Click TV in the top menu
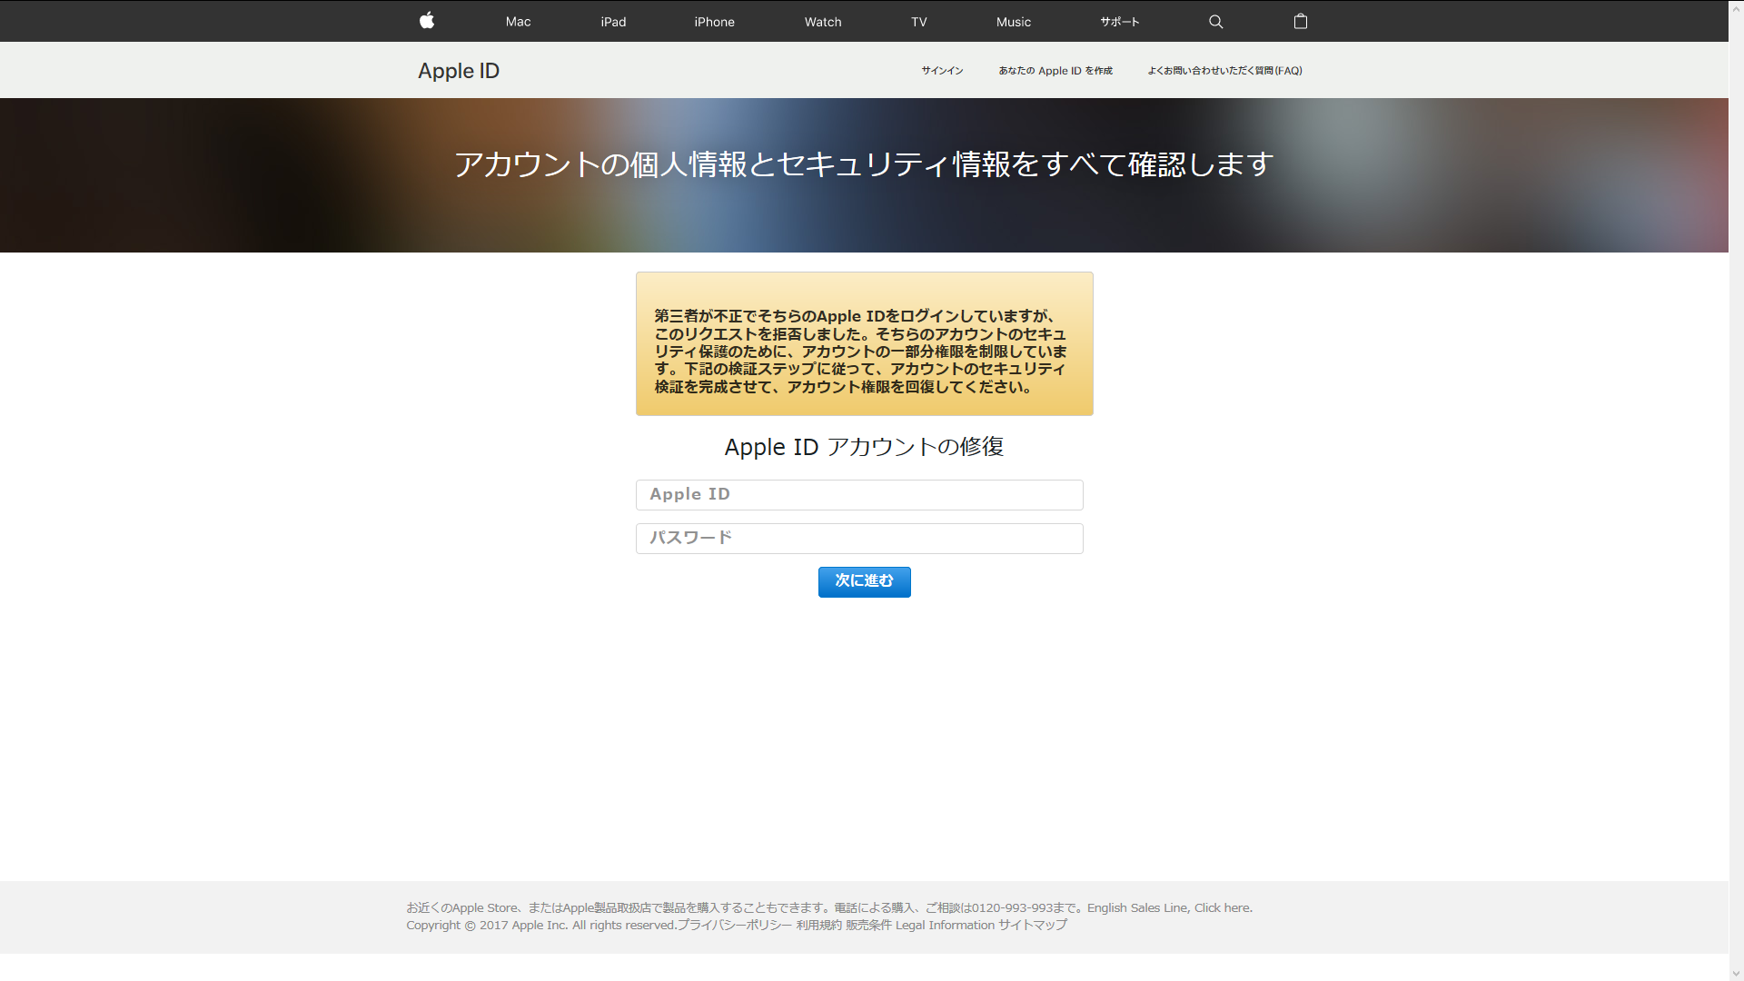This screenshot has width=1744, height=981. click(918, 22)
